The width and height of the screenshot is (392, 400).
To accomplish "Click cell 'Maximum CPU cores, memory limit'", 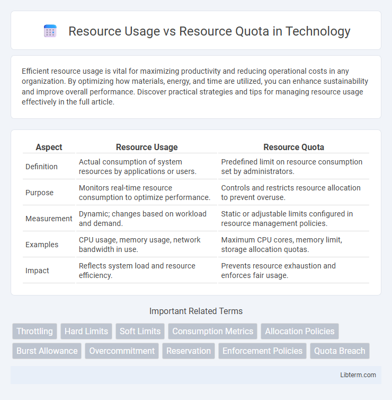I will [293, 245].
